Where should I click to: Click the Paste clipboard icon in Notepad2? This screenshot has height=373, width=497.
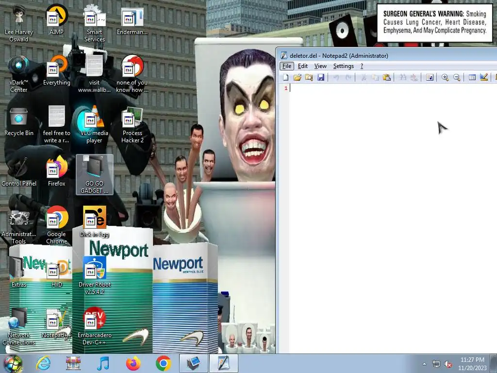pyautogui.click(x=387, y=77)
